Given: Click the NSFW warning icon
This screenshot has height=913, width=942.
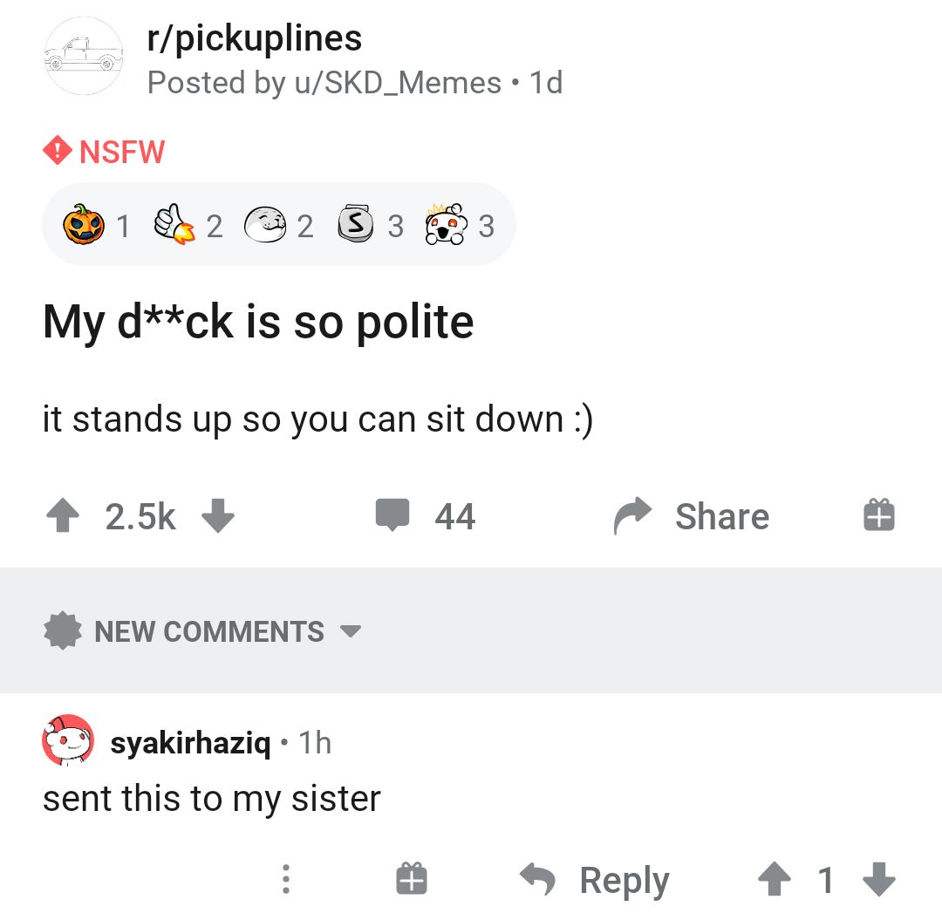Looking at the screenshot, I should 54,151.
